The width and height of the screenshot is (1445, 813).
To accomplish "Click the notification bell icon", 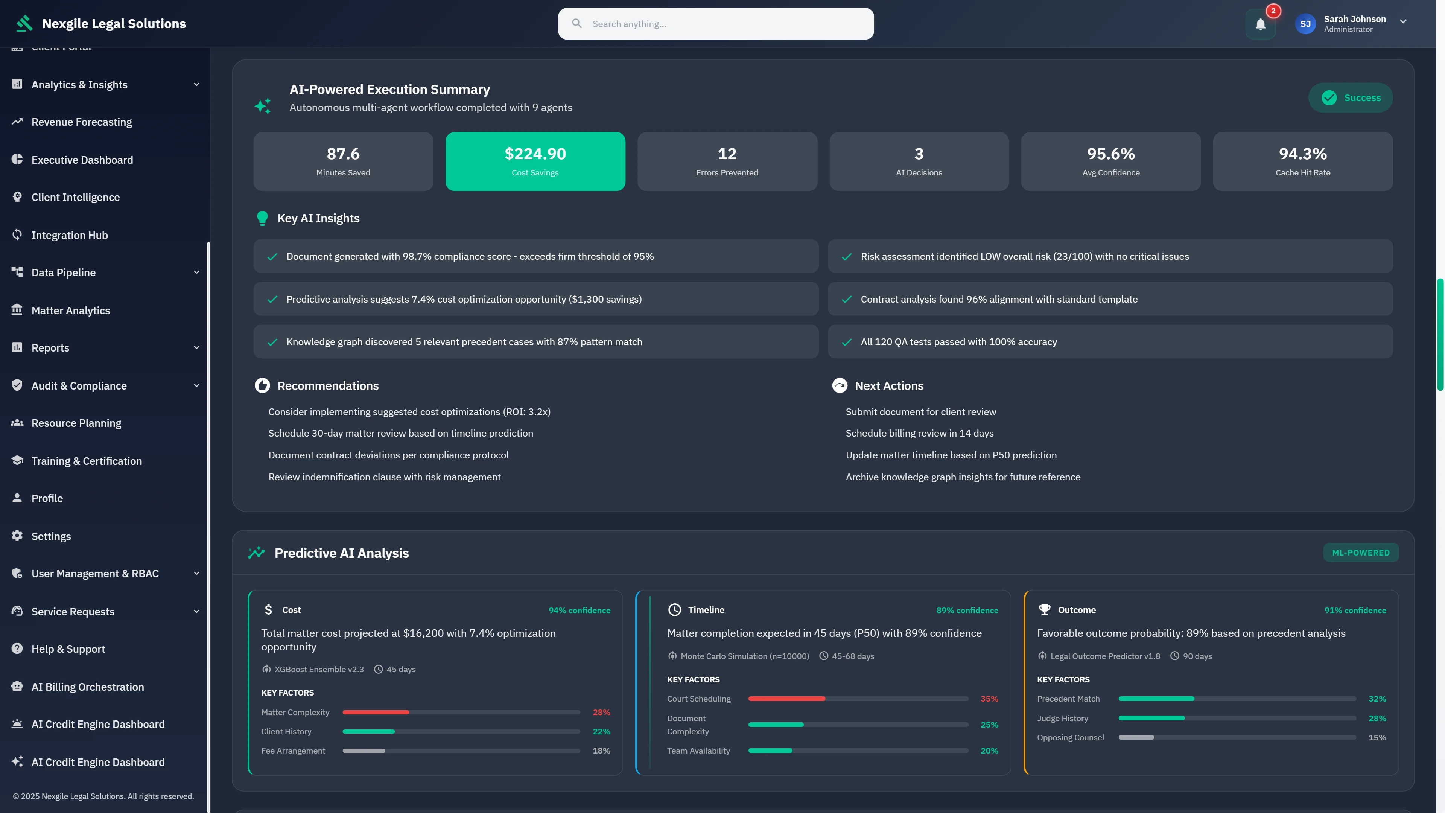I will (x=1261, y=24).
